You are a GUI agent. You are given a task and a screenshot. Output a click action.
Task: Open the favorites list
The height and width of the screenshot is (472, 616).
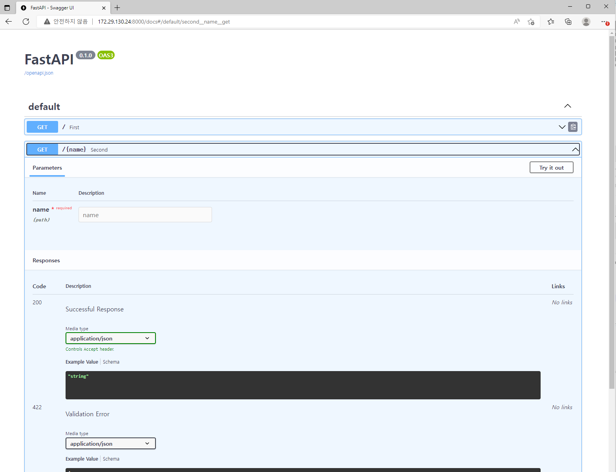(551, 22)
